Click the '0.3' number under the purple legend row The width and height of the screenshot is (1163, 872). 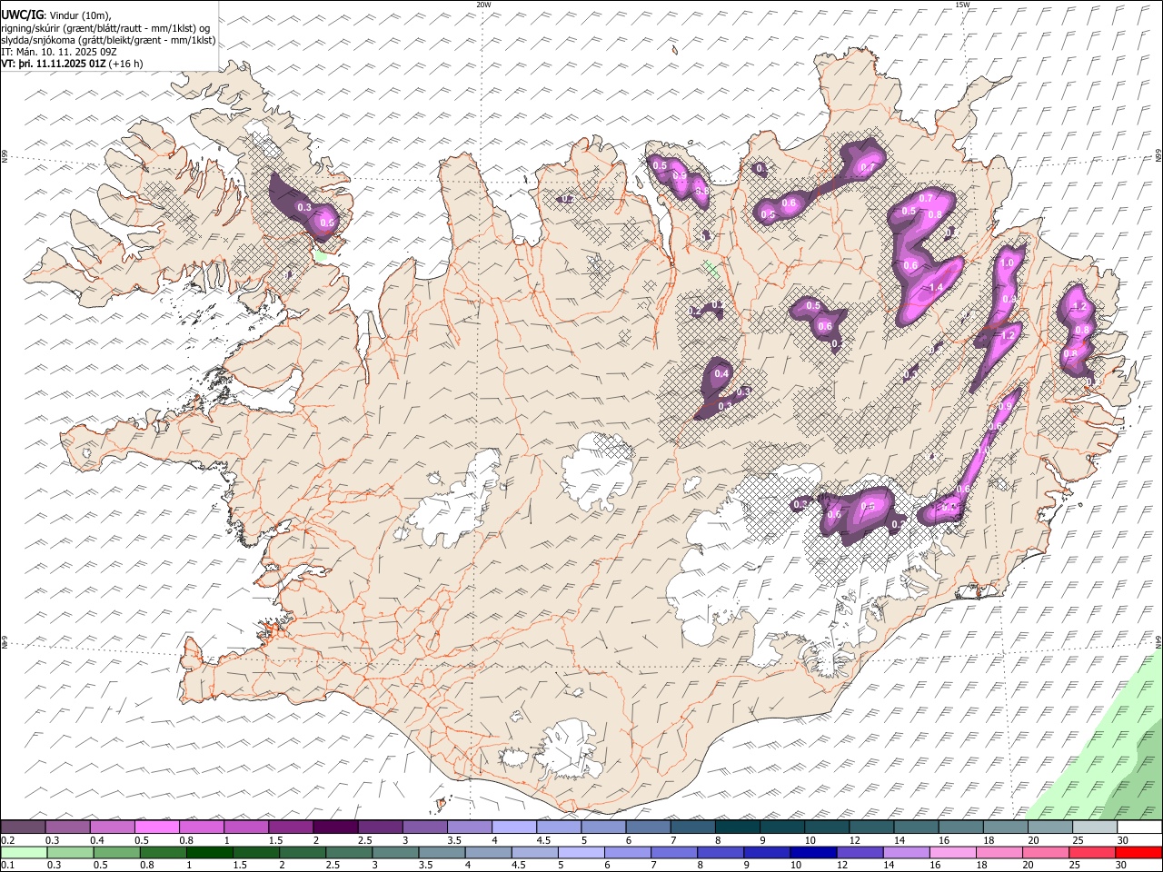coord(53,840)
